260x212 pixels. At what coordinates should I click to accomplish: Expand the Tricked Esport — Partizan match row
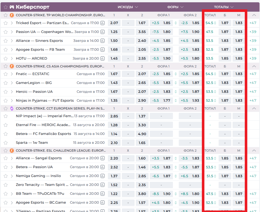click(x=12, y=23)
